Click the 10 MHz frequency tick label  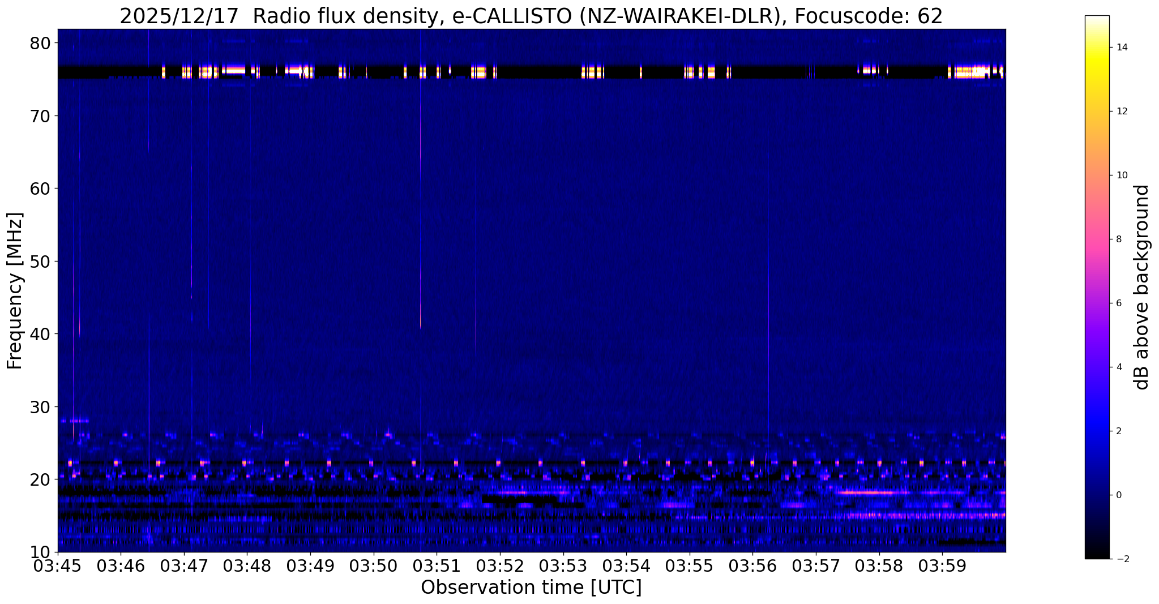[40, 552]
